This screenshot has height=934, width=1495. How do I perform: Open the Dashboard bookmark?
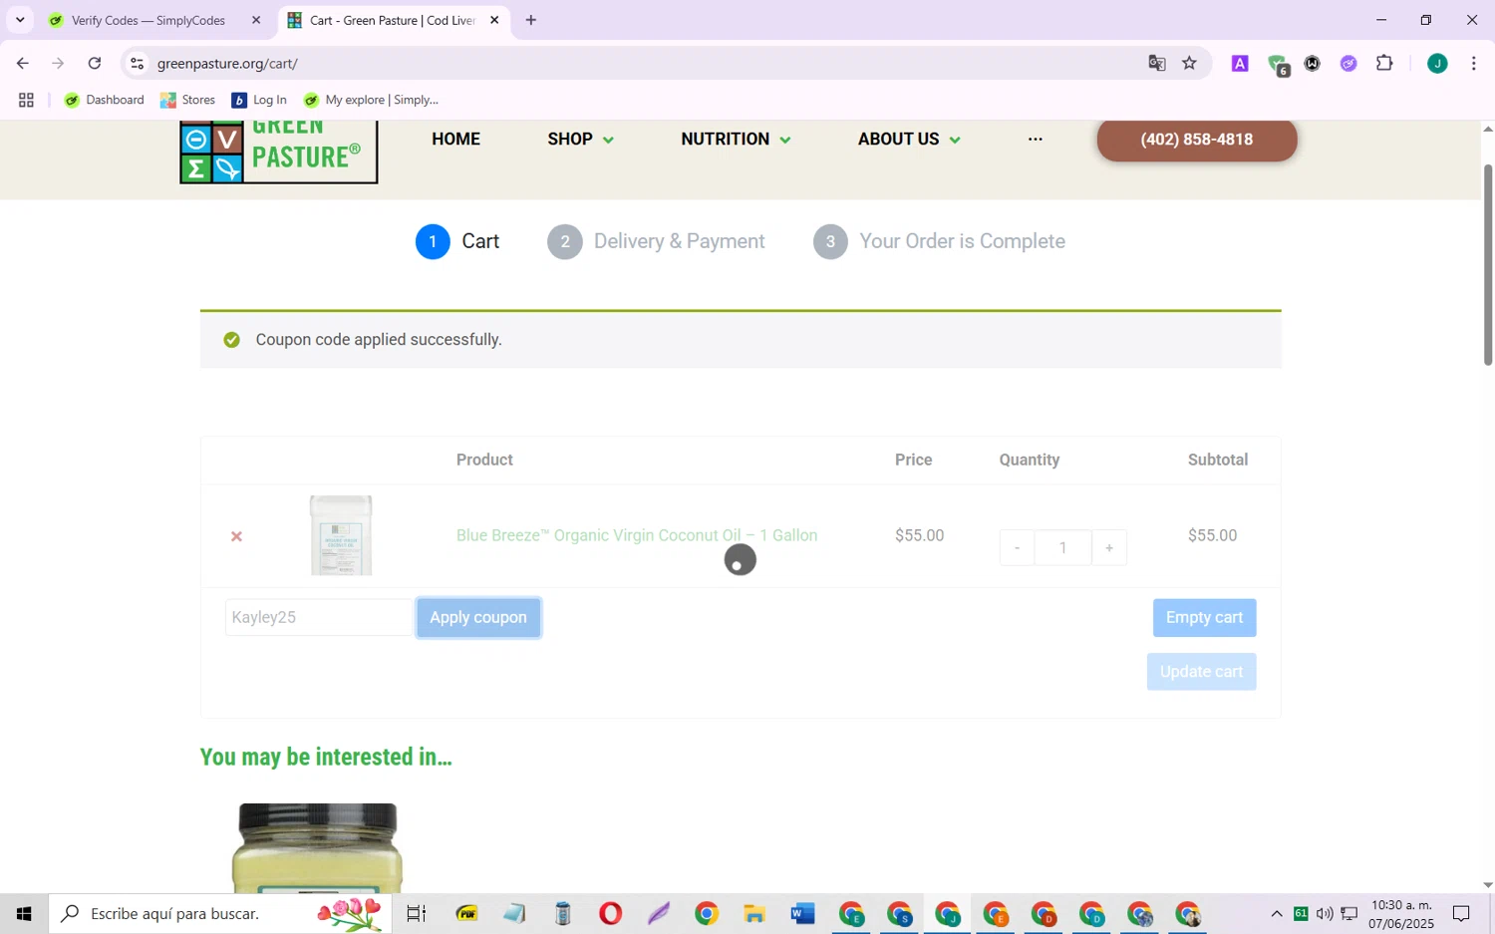pos(104,100)
